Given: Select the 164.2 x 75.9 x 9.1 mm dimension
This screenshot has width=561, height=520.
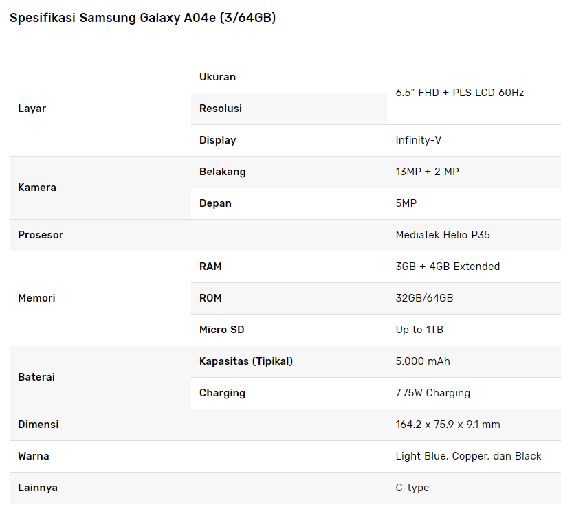Looking at the screenshot, I should [448, 425].
